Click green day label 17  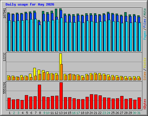(78, 113)
